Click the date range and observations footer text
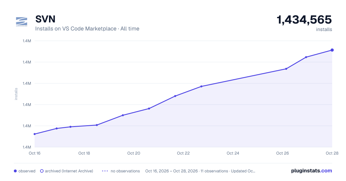 pos(200,171)
